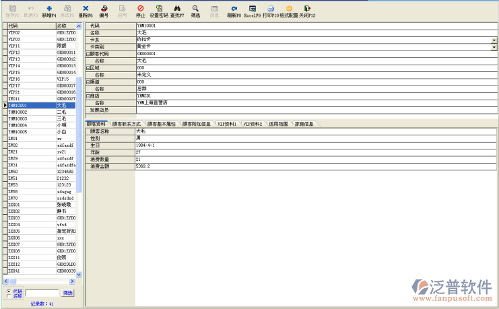Open 设置密码 (Set Password) from toolbar
This screenshot has width=499, height=309.
coord(159,9)
